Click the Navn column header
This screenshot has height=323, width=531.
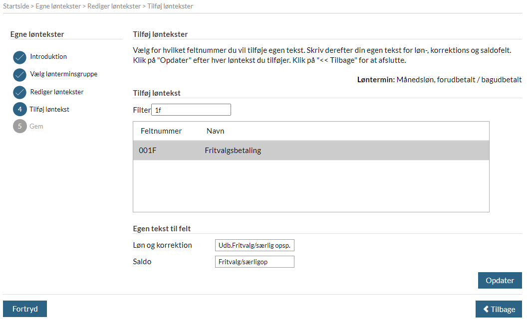tap(216, 131)
